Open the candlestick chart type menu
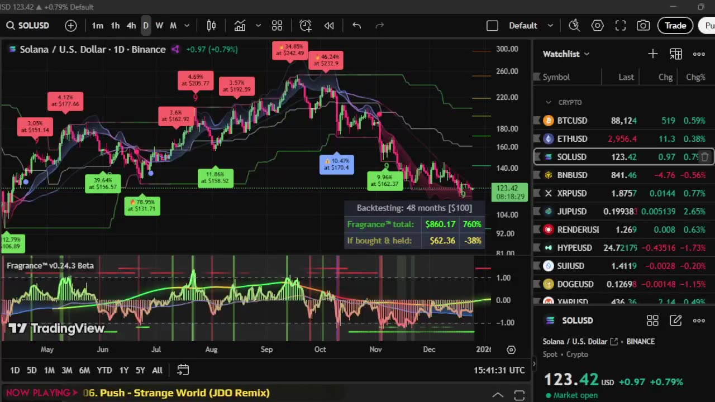Image resolution: width=715 pixels, height=402 pixels. point(211,26)
